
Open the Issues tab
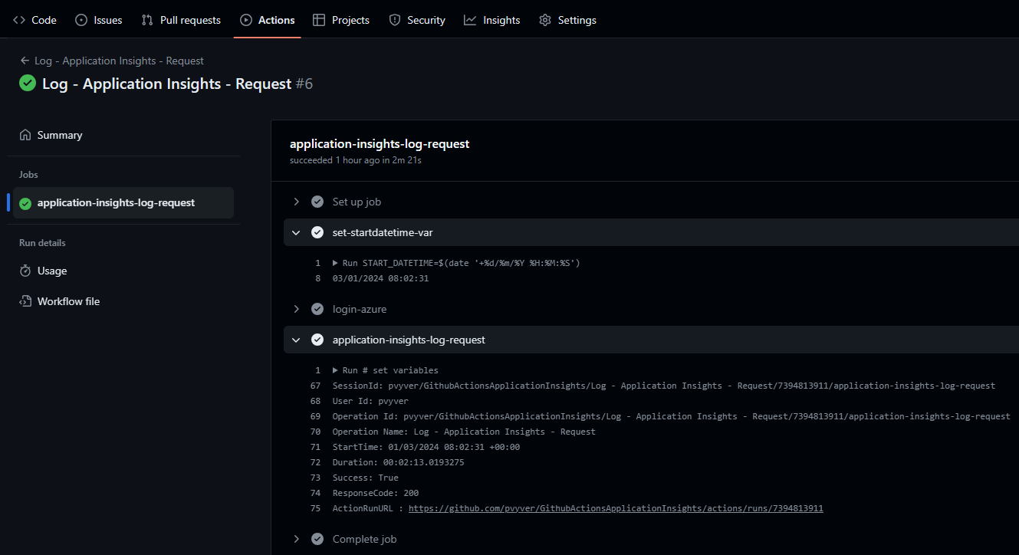[x=98, y=20]
